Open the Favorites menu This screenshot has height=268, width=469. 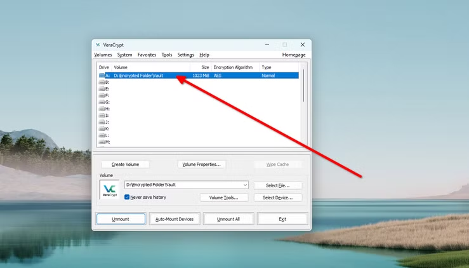(x=147, y=55)
